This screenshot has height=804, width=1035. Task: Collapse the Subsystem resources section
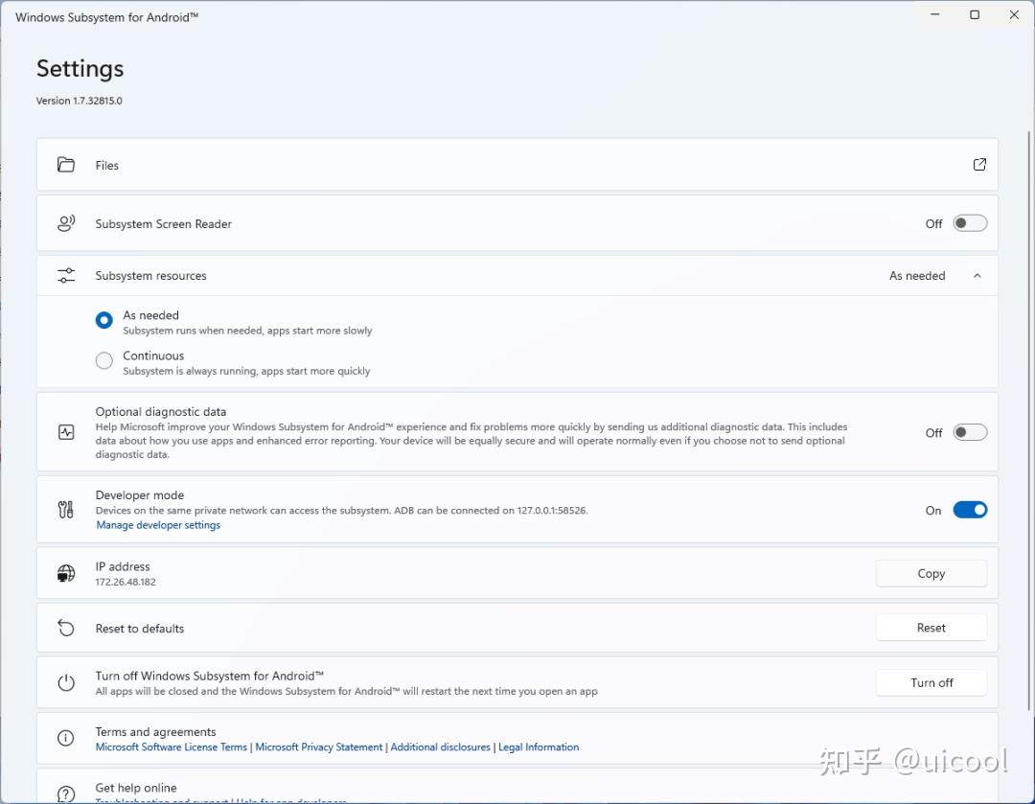(x=977, y=275)
